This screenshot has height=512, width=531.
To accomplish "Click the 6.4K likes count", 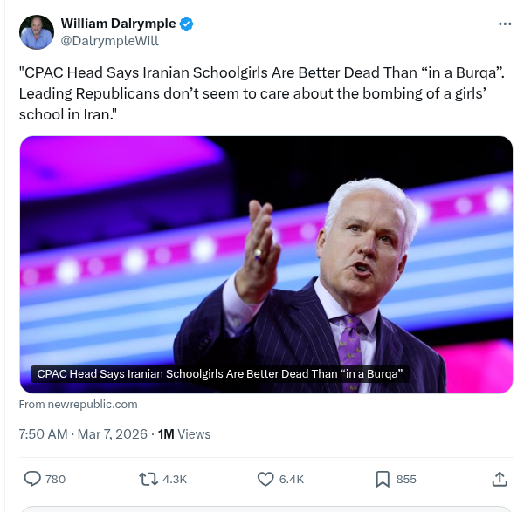I will pos(292,480).
